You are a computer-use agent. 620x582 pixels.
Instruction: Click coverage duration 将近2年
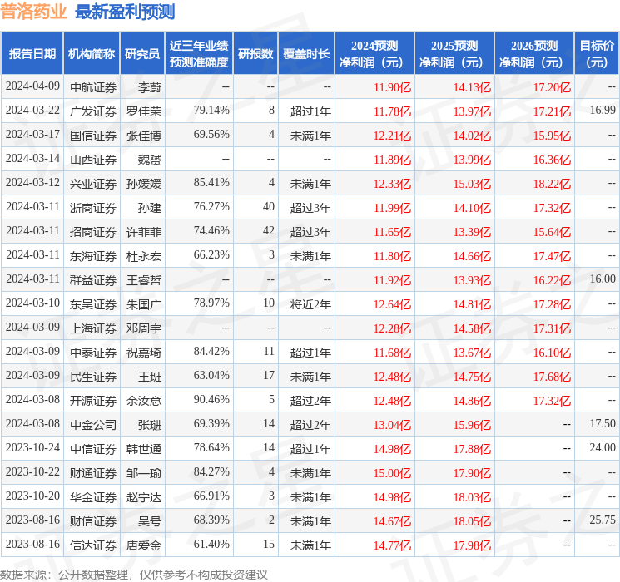click(310, 304)
